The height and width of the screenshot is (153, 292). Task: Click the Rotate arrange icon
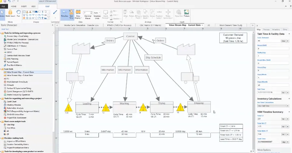pos(131,14)
